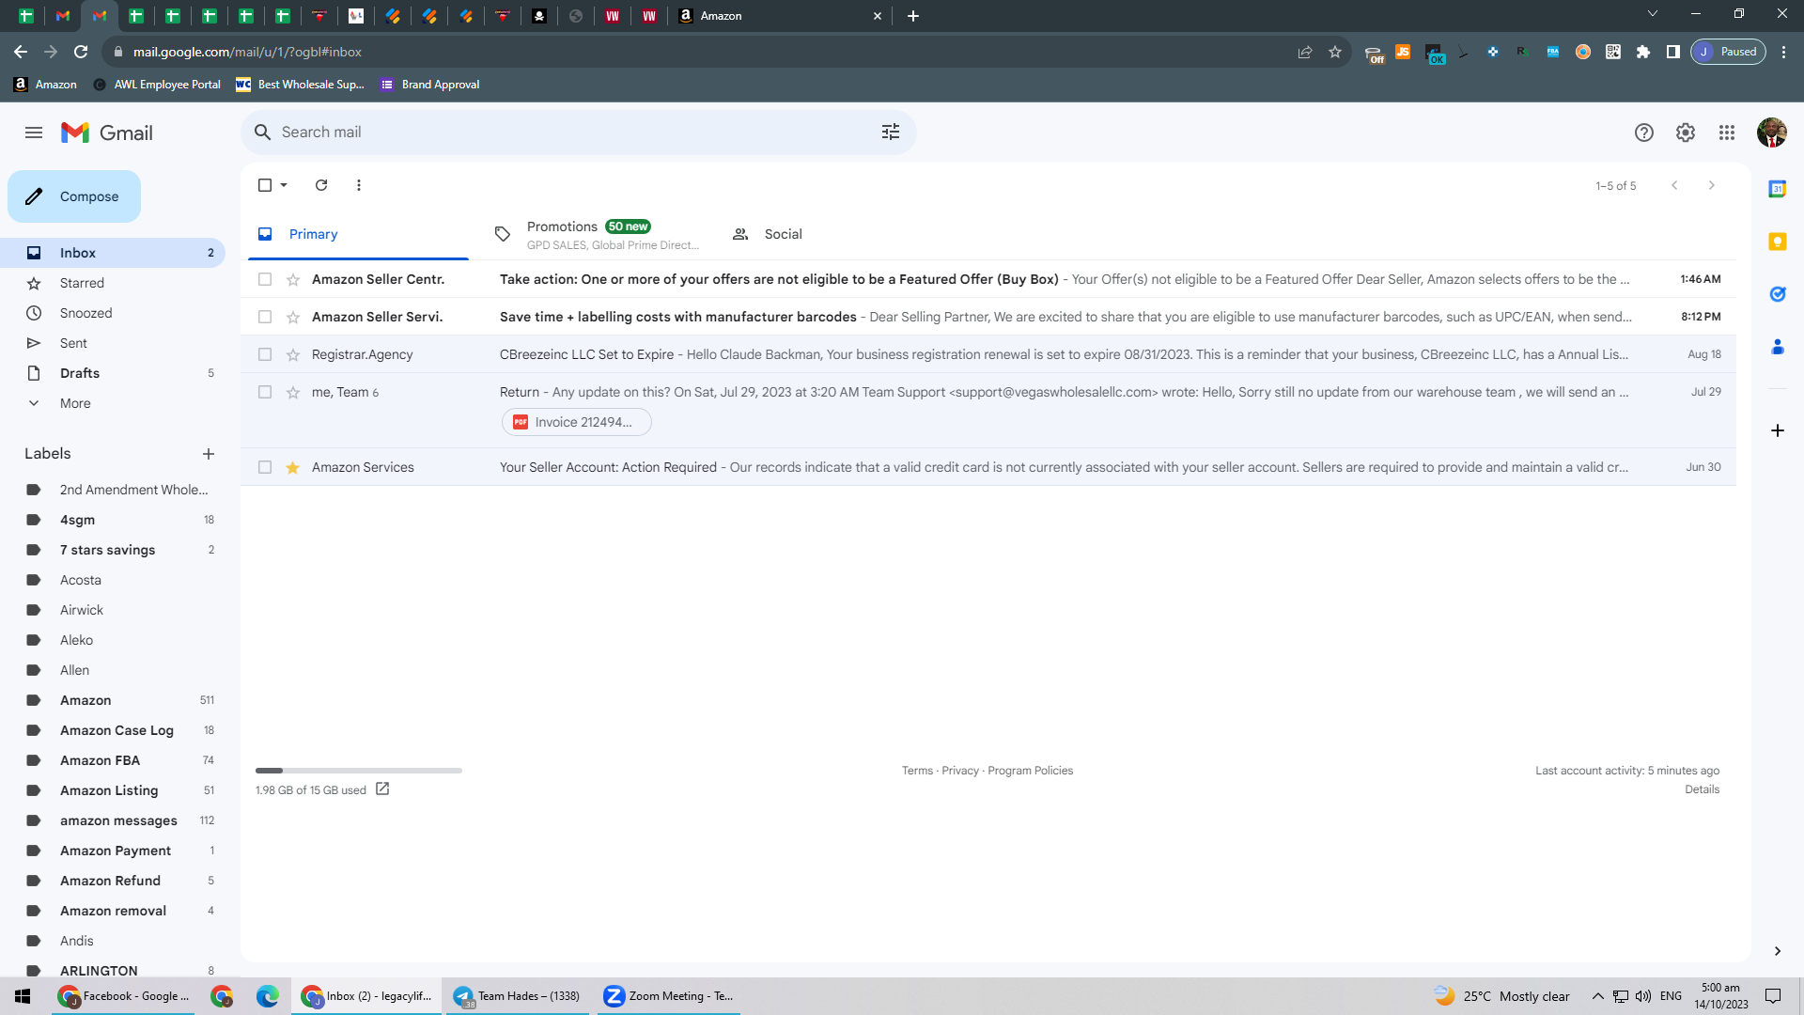
Task: Switch to Zoom Meeting taskbar app
Action: point(668,996)
